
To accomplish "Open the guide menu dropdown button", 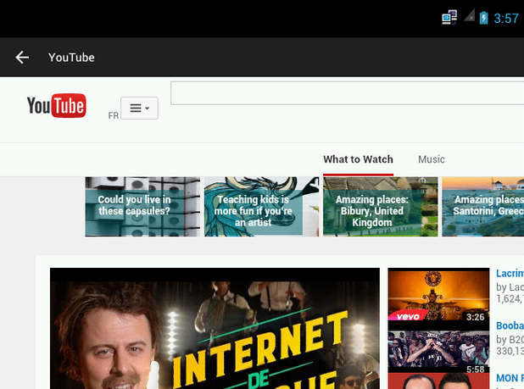I will (139, 108).
